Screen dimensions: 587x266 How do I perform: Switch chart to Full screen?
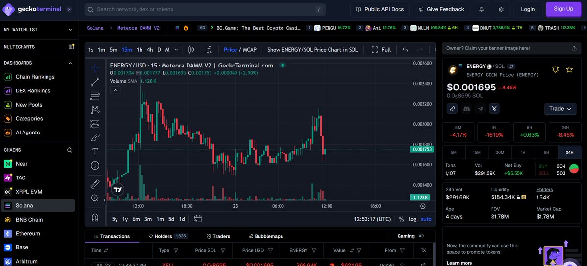[381, 50]
